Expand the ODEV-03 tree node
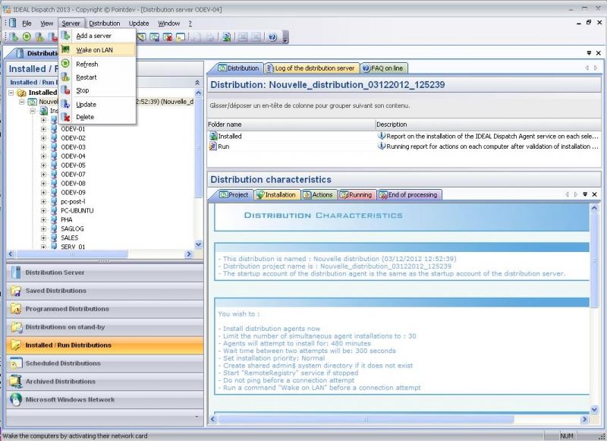607x441 pixels. point(43,147)
